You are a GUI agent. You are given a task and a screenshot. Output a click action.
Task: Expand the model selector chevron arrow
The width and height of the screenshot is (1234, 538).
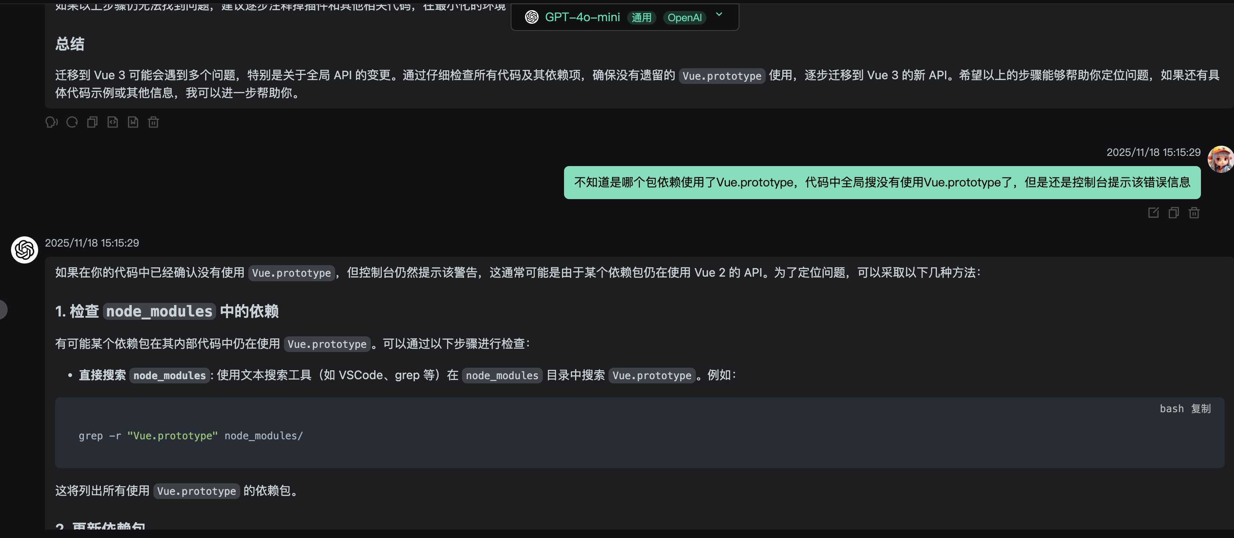719,15
